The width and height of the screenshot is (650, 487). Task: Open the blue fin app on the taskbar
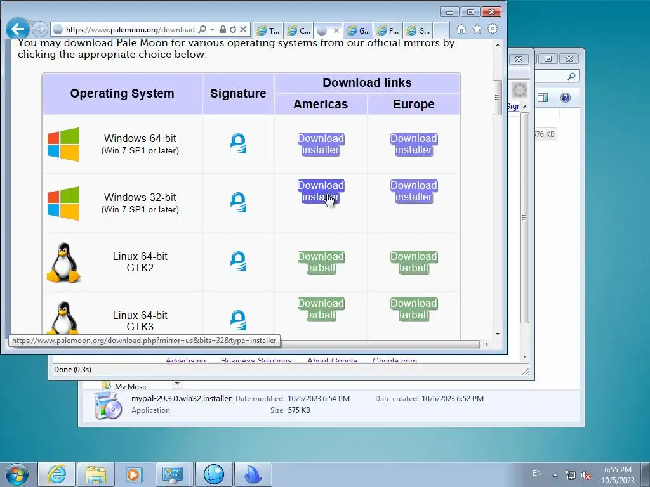[x=253, y=474]
